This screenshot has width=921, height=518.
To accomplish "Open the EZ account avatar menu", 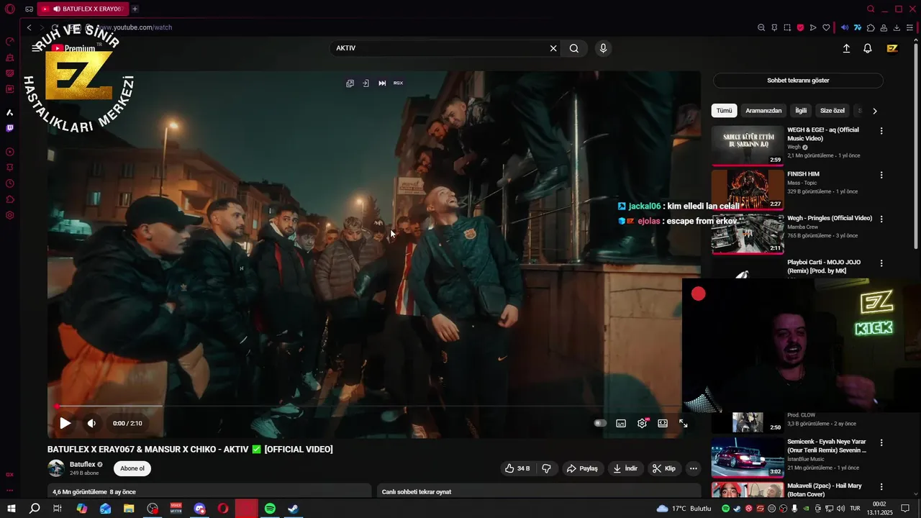I will pyautogui.click(x=892, y=48).
